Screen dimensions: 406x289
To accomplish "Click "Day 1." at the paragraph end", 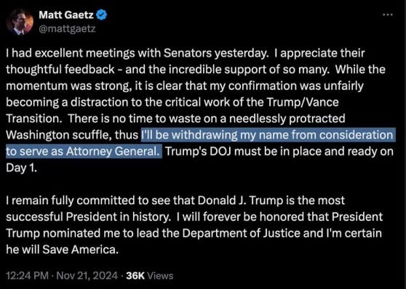I will click(22, 168).
